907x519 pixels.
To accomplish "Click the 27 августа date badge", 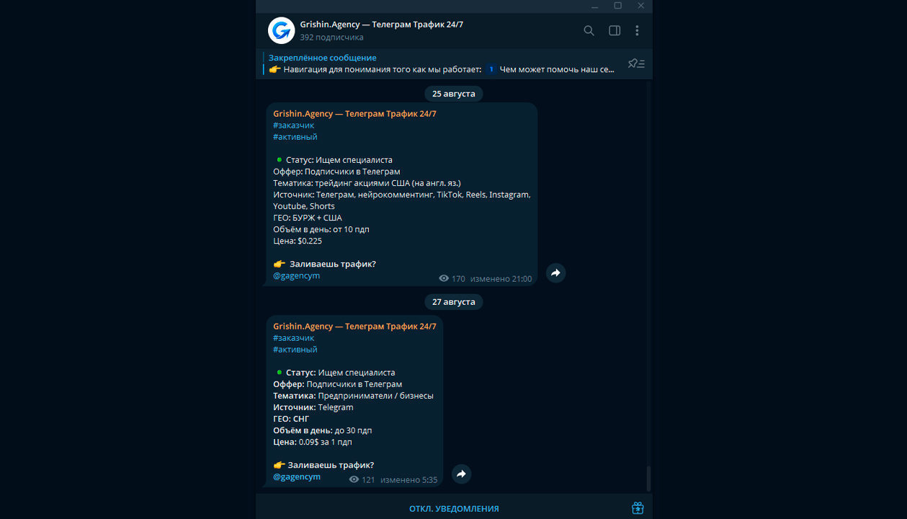I will tap(454, 302).
